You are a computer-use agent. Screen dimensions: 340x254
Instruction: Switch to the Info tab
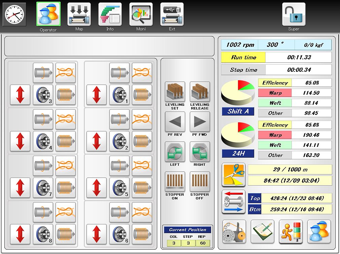pyautogui.click(x=110, y=14)
